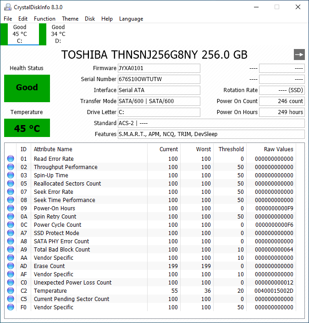Click status orb beside Reallocated Sectors Count
The width and height of the screenshot is (309, 323).
point(11,184)
